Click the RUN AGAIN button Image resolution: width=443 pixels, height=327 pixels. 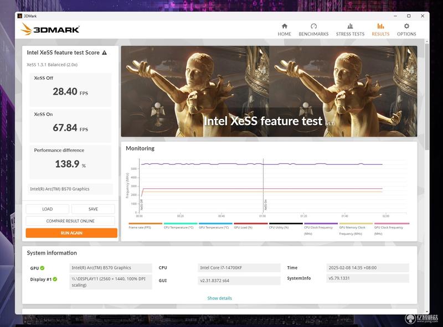point(71,233)
